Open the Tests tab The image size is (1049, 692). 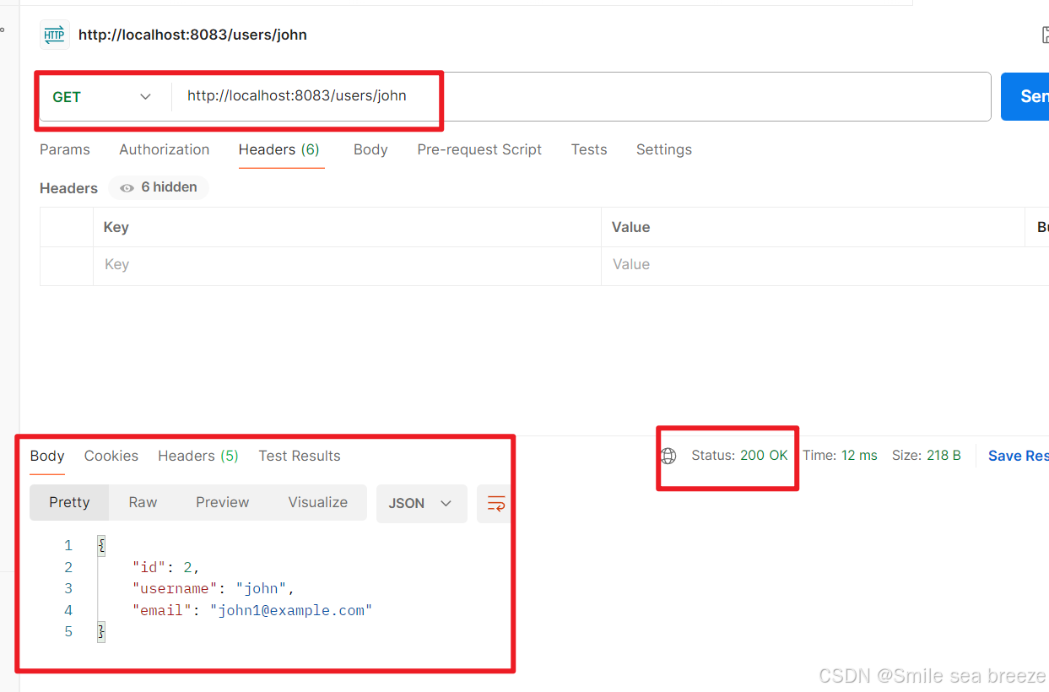589,149
